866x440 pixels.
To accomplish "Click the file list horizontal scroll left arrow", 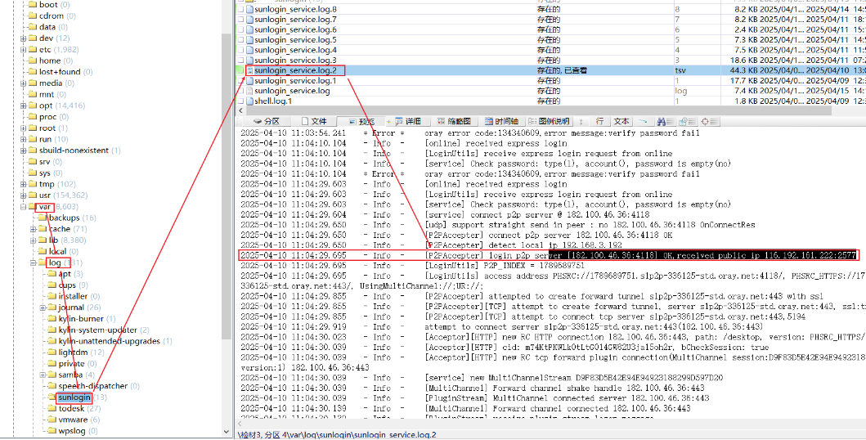I will coord(240,110).
